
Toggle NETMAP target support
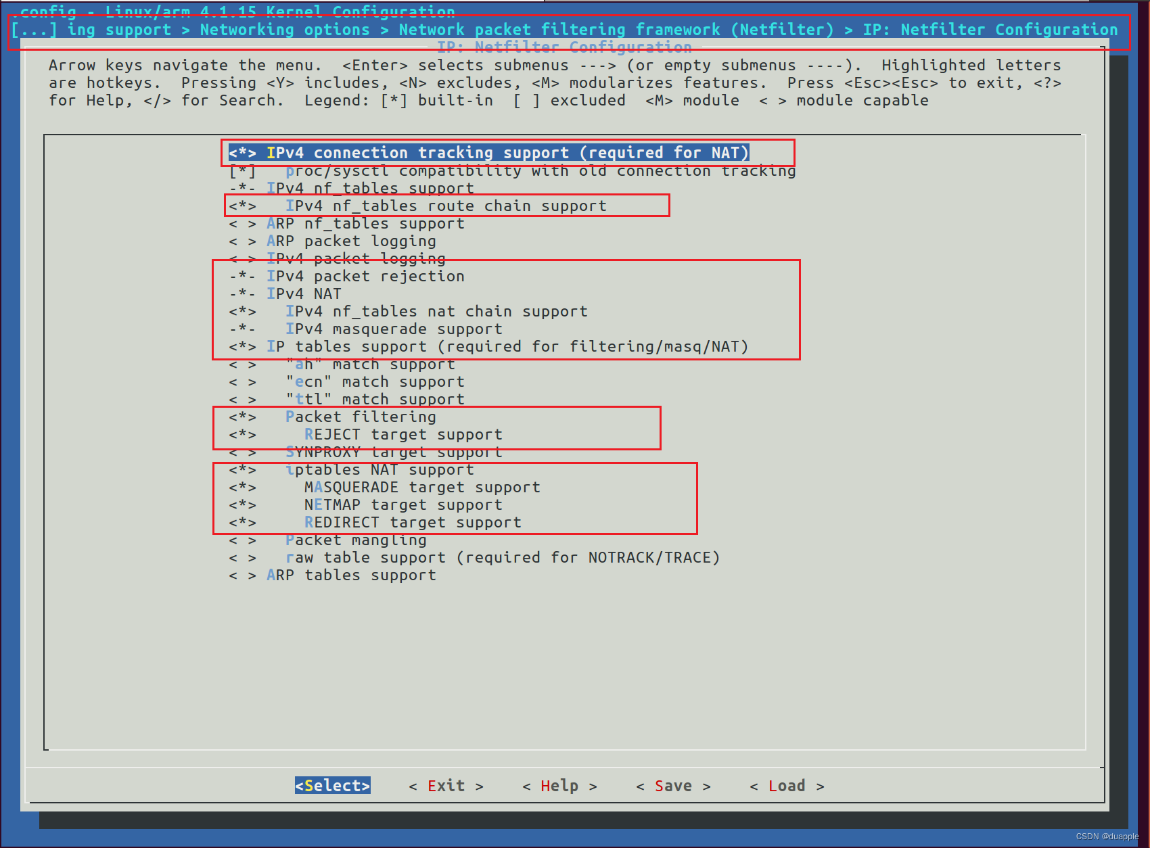(365, 504)
